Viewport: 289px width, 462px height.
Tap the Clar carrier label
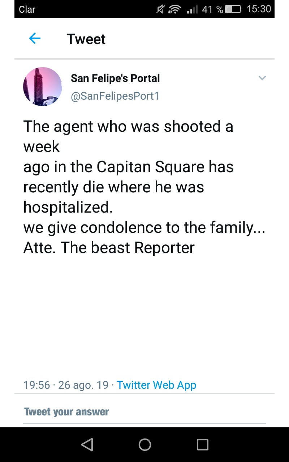click(x=27, y=9)
